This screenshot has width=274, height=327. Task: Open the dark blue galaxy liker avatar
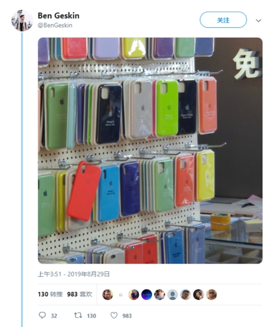pos(146,294)
